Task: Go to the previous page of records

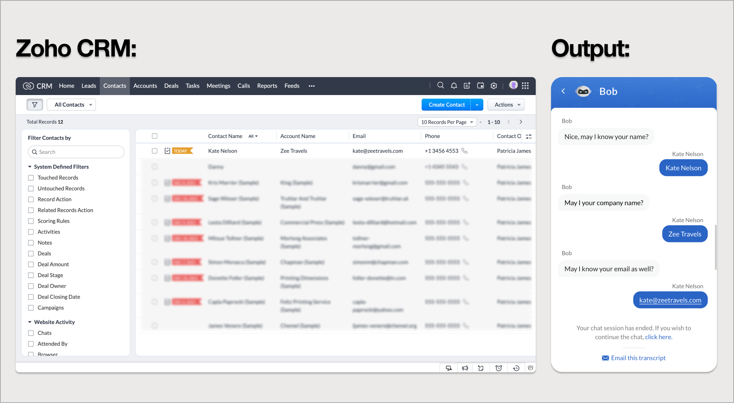Action: click(x=509, y=122)
